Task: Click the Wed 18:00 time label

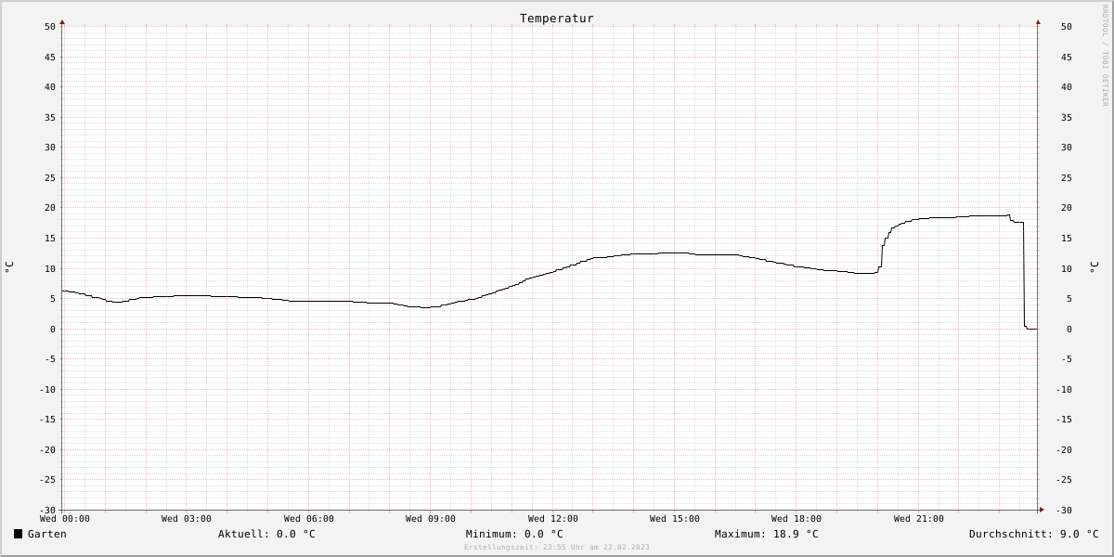Action: (797, 519)
